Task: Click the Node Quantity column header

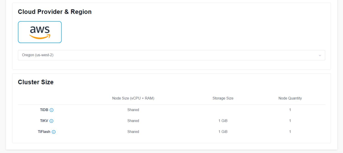Action: tap(290, 98)
